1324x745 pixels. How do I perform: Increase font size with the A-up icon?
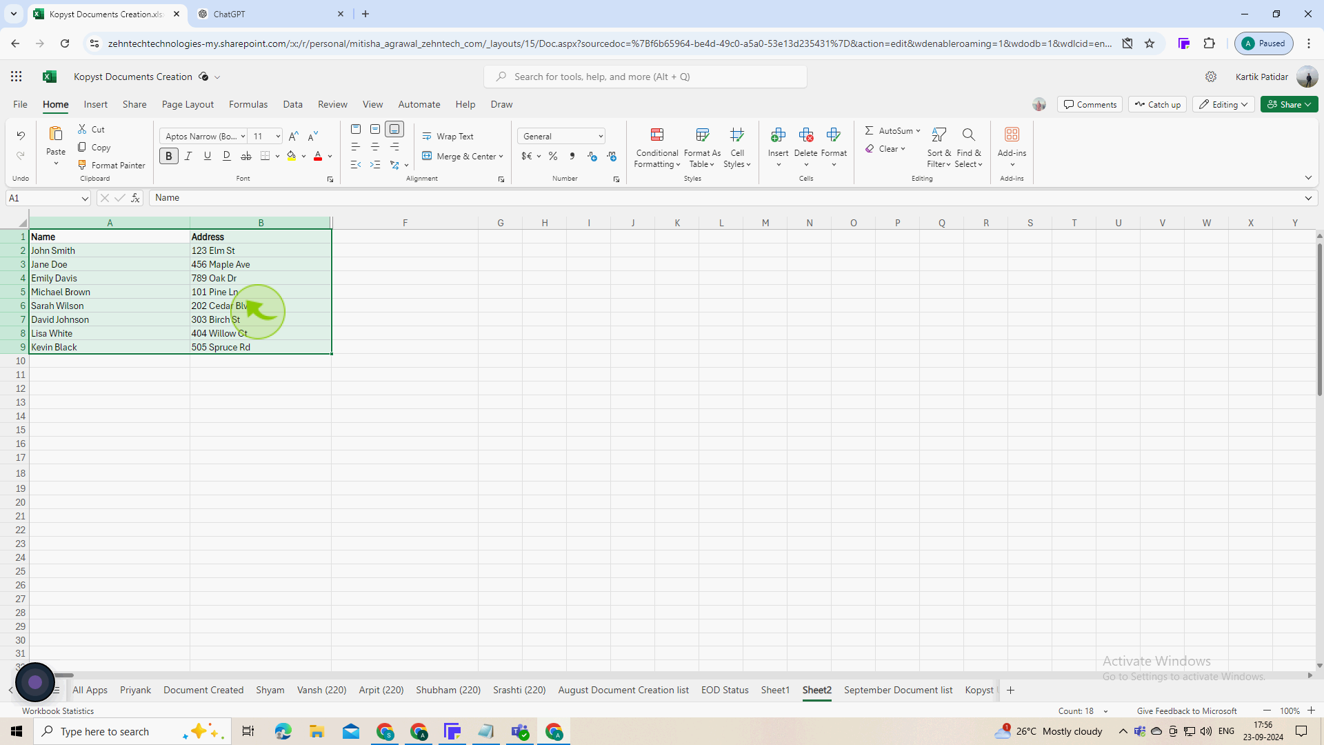[294, 136]
